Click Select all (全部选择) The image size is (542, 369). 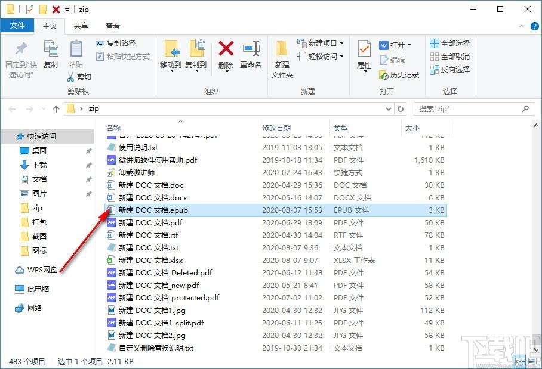coord(449,43)
